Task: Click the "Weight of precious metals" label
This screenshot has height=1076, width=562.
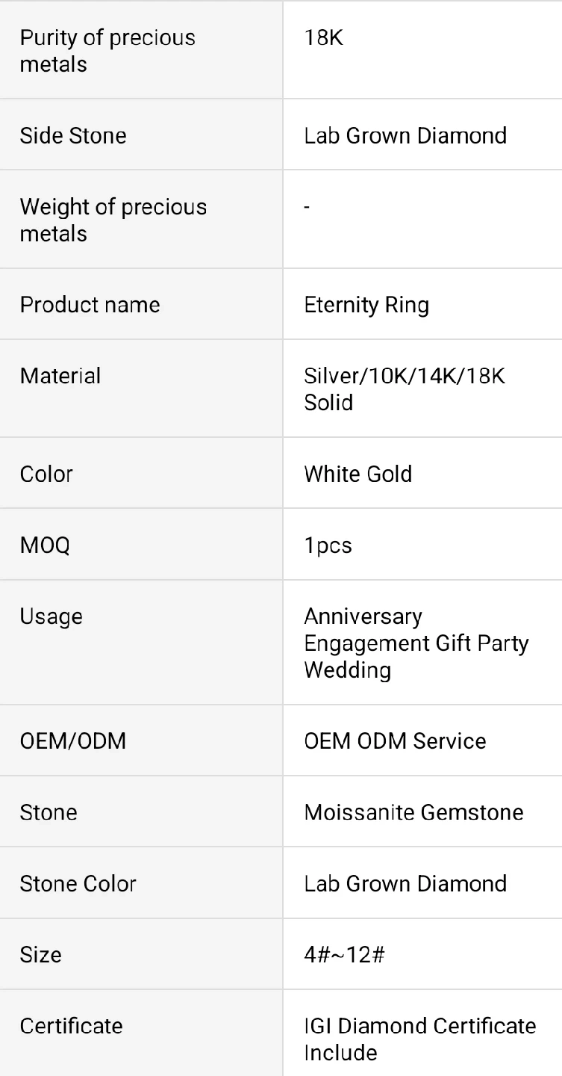Action: coord(113,220)
